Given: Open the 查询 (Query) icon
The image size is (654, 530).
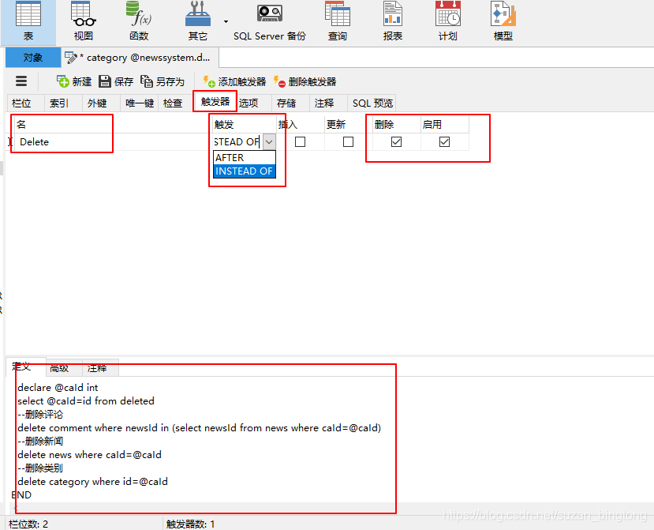Looking at the screenshot, I should pos(337,21).
